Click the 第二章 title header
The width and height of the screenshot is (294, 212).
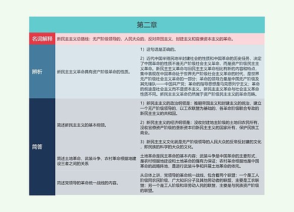(147, 25)
